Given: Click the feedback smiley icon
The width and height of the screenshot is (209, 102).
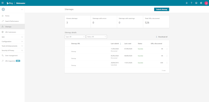Looking at the screenshot, I should (x=196, y=3).
